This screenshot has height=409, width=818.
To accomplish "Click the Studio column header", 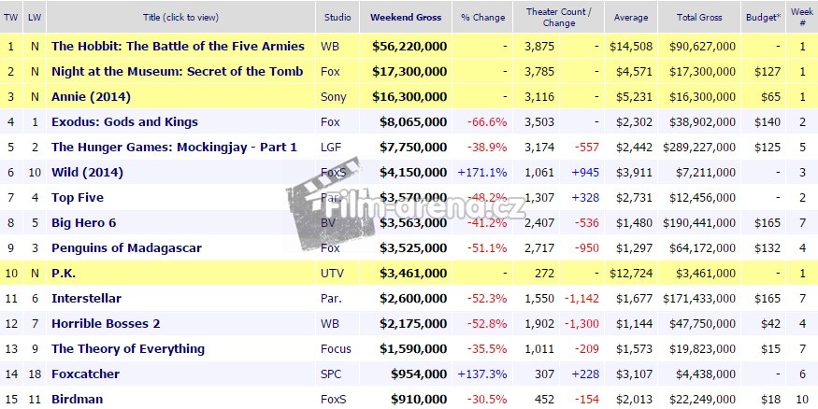I will (337, 17).
